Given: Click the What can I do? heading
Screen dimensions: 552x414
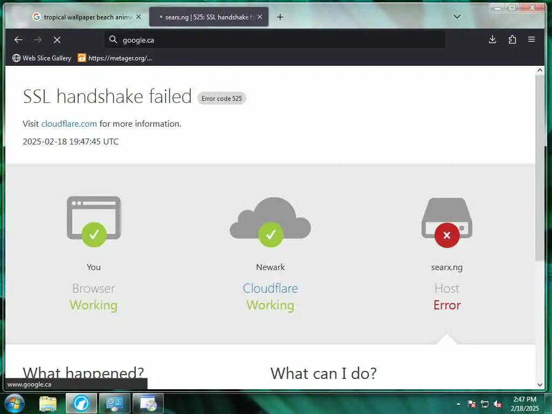Looking at the screenshot, I should [323, 374].
